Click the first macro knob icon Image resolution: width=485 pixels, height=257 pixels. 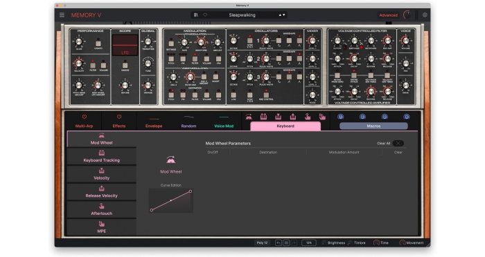(341, 117)
